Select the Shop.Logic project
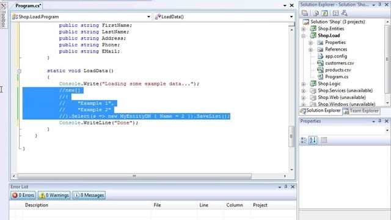391x220 pixels. click(x=329, y=84)
